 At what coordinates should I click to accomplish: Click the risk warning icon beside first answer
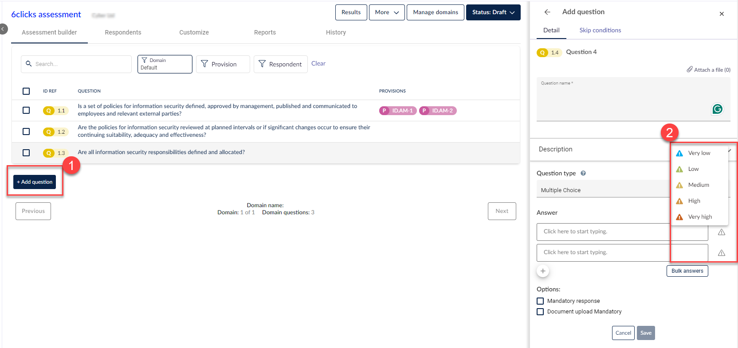point(722,232)
